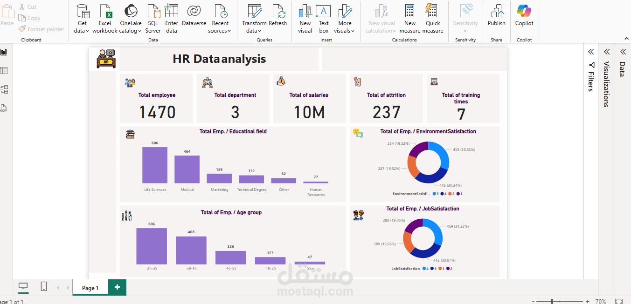Image resolution: width=631 pixels, height=304 pixels.
Task: Select the Total of salaries card
Action: pyautogui.click(x=310, y=98)
